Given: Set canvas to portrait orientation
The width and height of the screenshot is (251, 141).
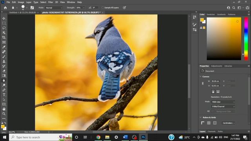Looking at the screenshot, I should pyautogui.click(x=213, y=92).
